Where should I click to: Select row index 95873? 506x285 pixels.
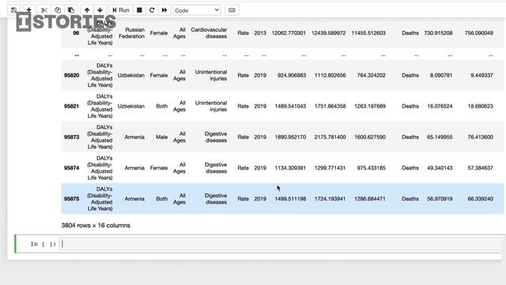click(71, 137)
